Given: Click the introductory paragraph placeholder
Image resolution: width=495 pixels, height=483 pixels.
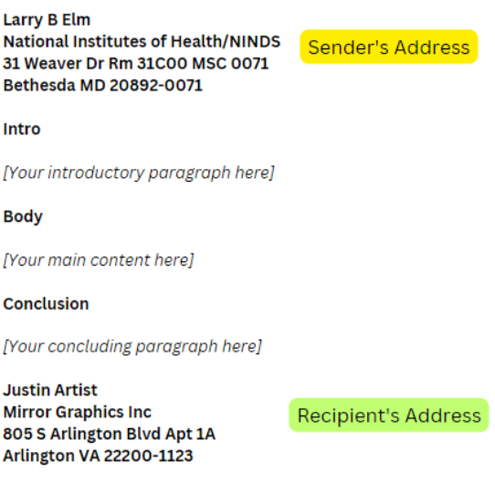Looking at the screenshot, I should click(x=139, y=173).
